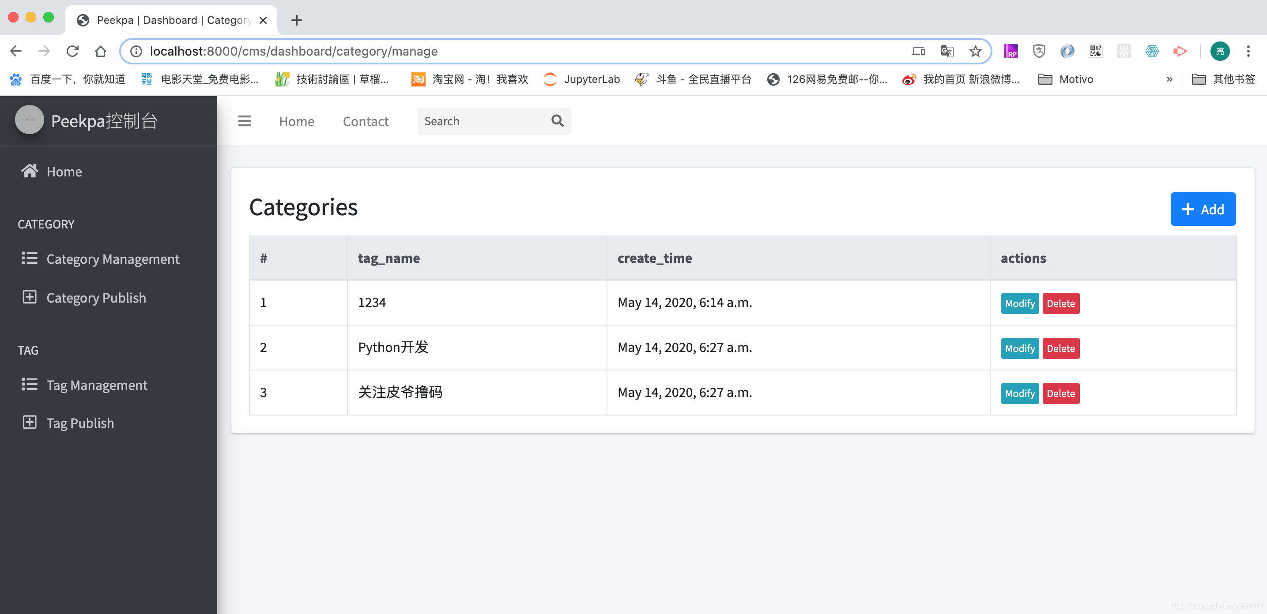1267x614 pixels.
Task: Click the search magnifier icon
Action: (x=557, y=120)
